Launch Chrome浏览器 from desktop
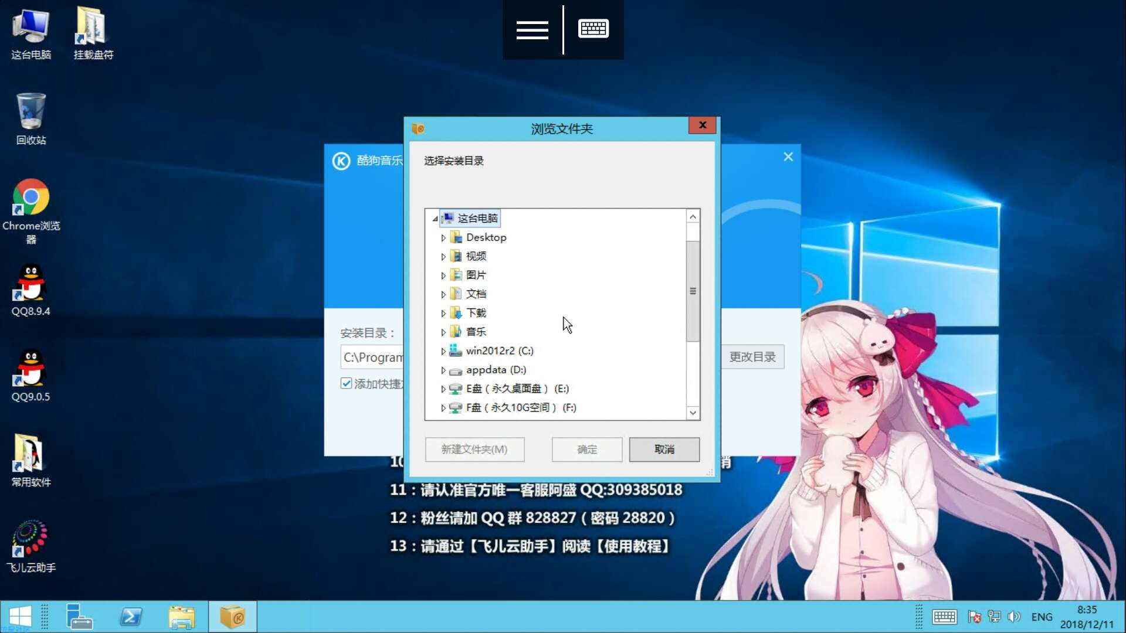This screenshot has width=1126, height=633. click(31, 211)
